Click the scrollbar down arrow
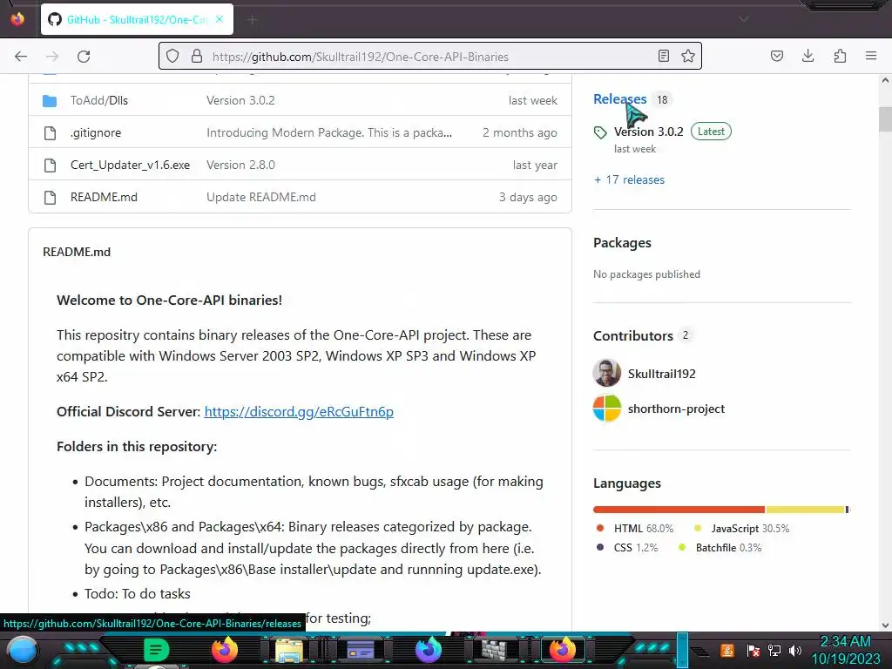 (x=885, y=625)
